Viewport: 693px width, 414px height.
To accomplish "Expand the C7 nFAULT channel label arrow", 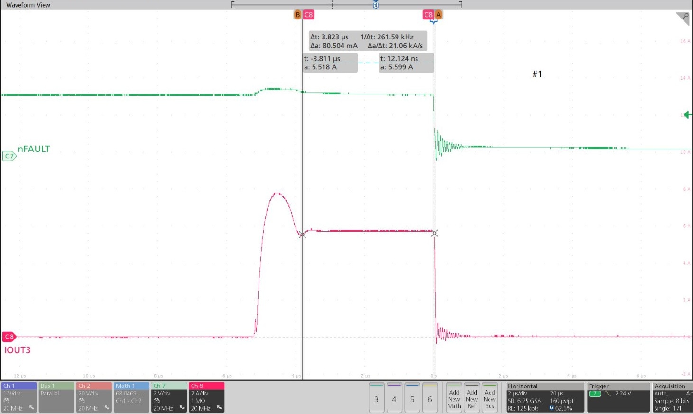I will click(9, 156).
